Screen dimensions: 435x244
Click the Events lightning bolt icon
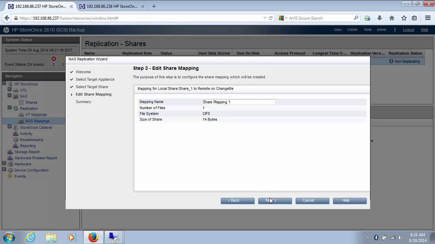coord(10,176)
